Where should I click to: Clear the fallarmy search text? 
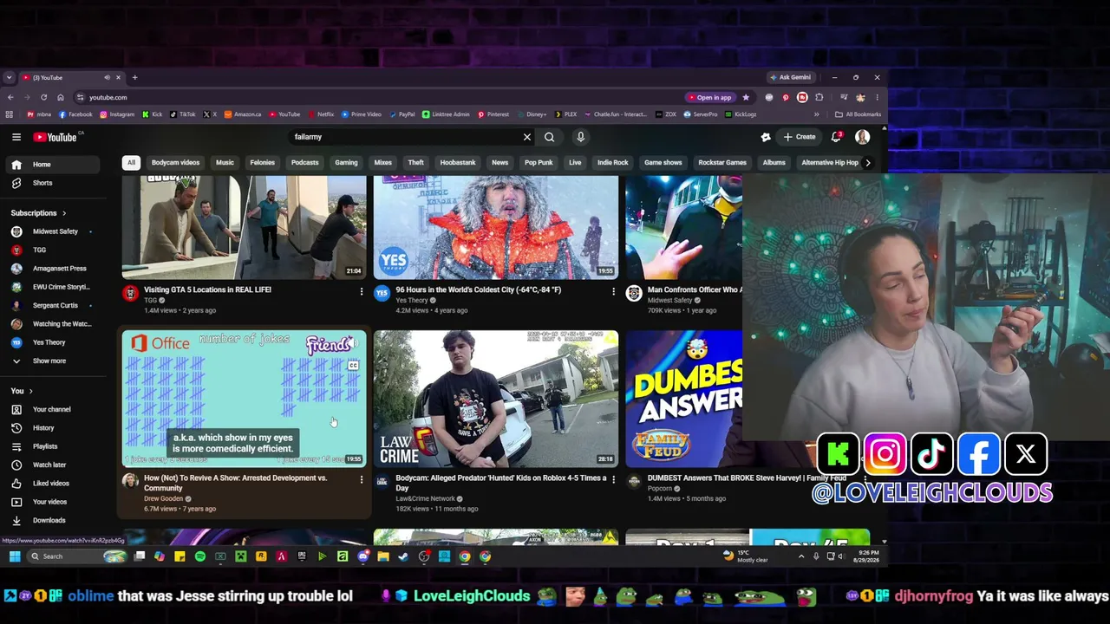tap(526, 137)
